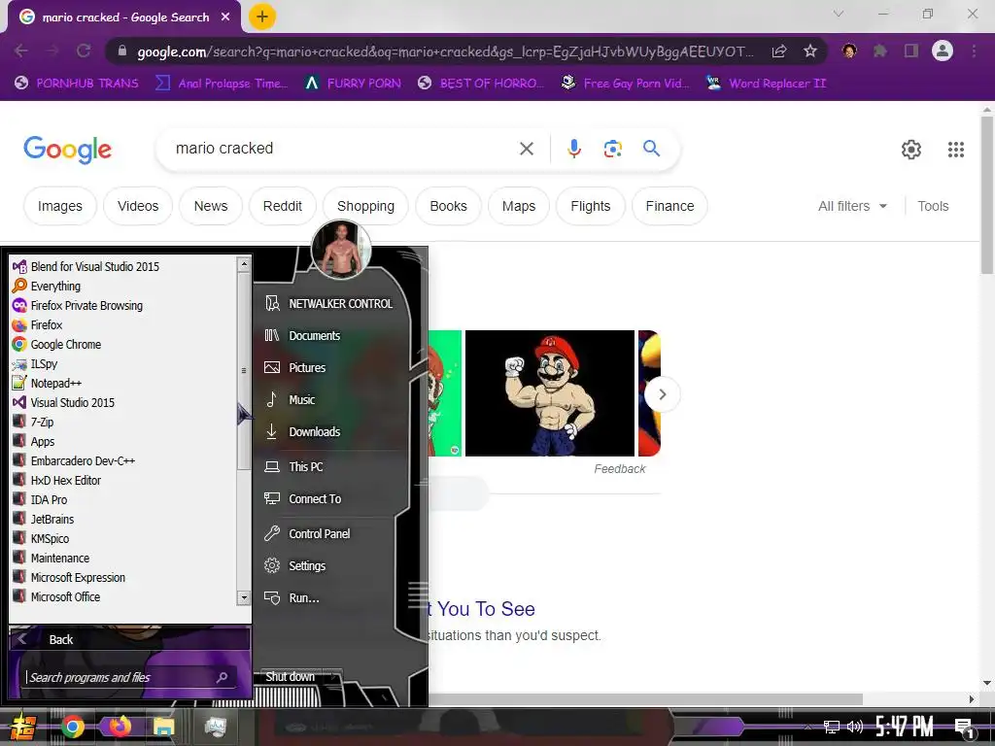Viewport: 995px width, 746px height.
Task: Show next images with carousel arrow
Action: tap(662, 394)
